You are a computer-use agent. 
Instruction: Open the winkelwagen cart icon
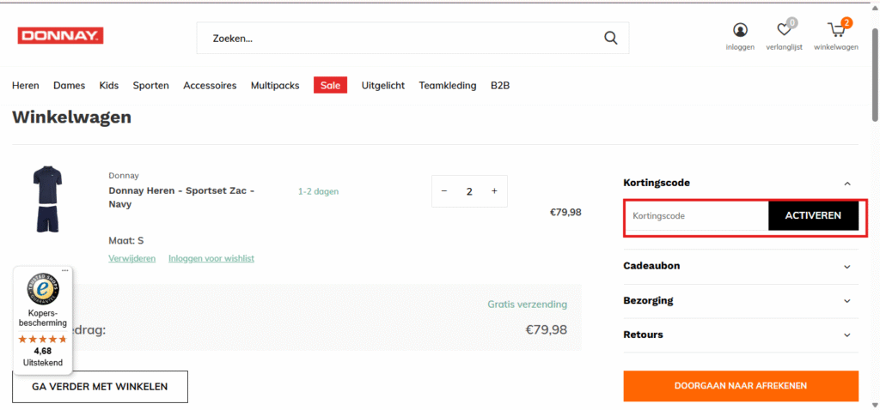(835, 30)
